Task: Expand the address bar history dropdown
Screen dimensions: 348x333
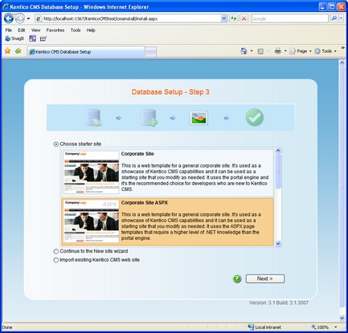Action: [224, 18]
